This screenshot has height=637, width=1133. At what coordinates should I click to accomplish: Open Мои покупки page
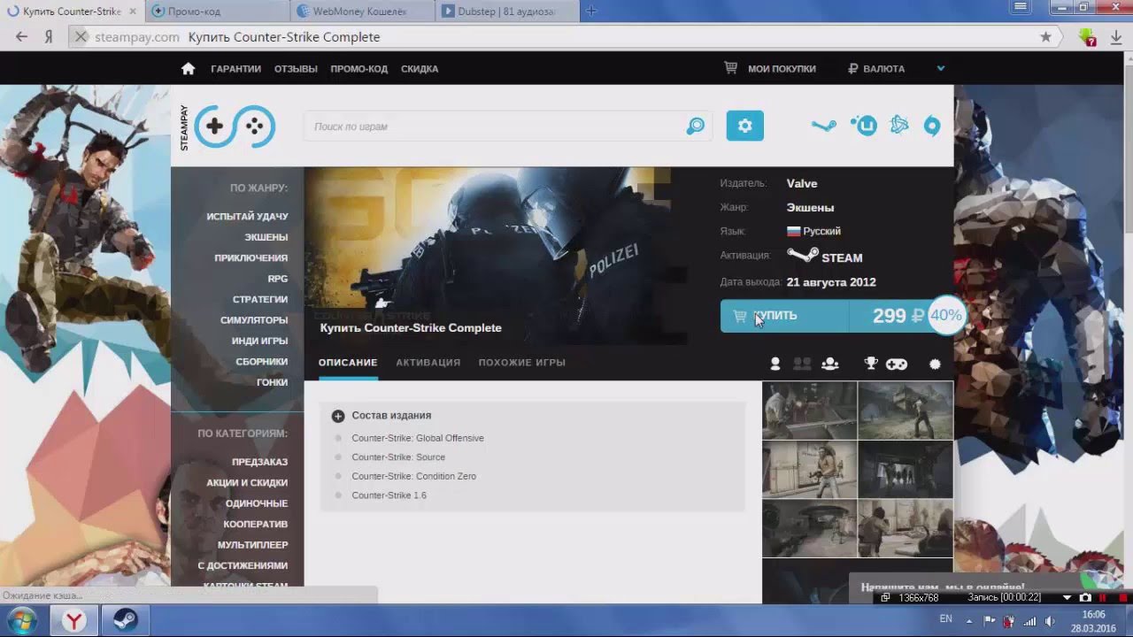(x=782, y=69)
